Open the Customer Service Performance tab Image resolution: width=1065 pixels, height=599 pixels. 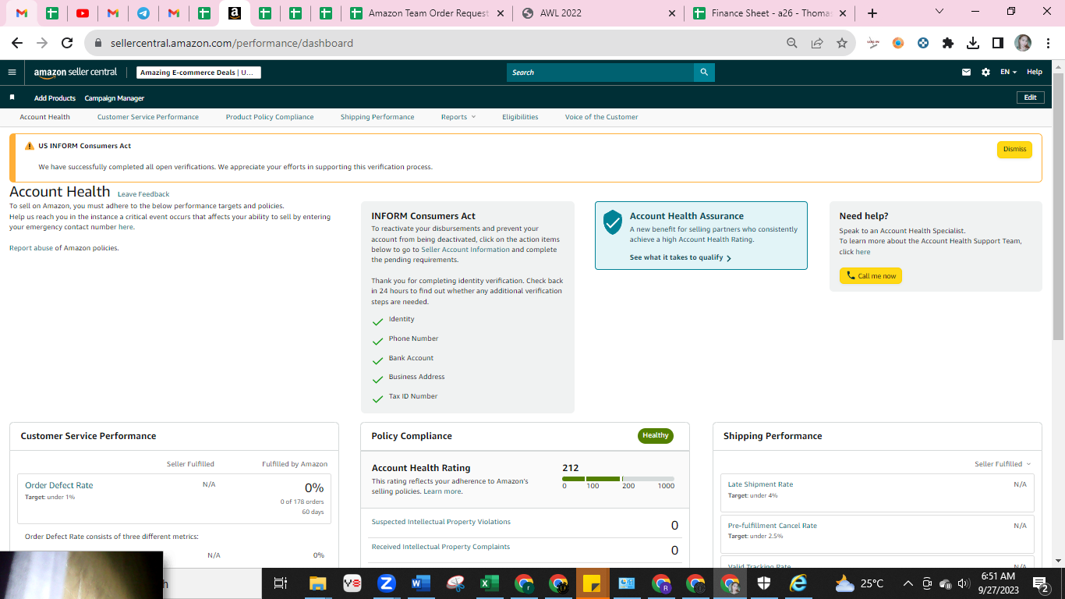[148, 117]
